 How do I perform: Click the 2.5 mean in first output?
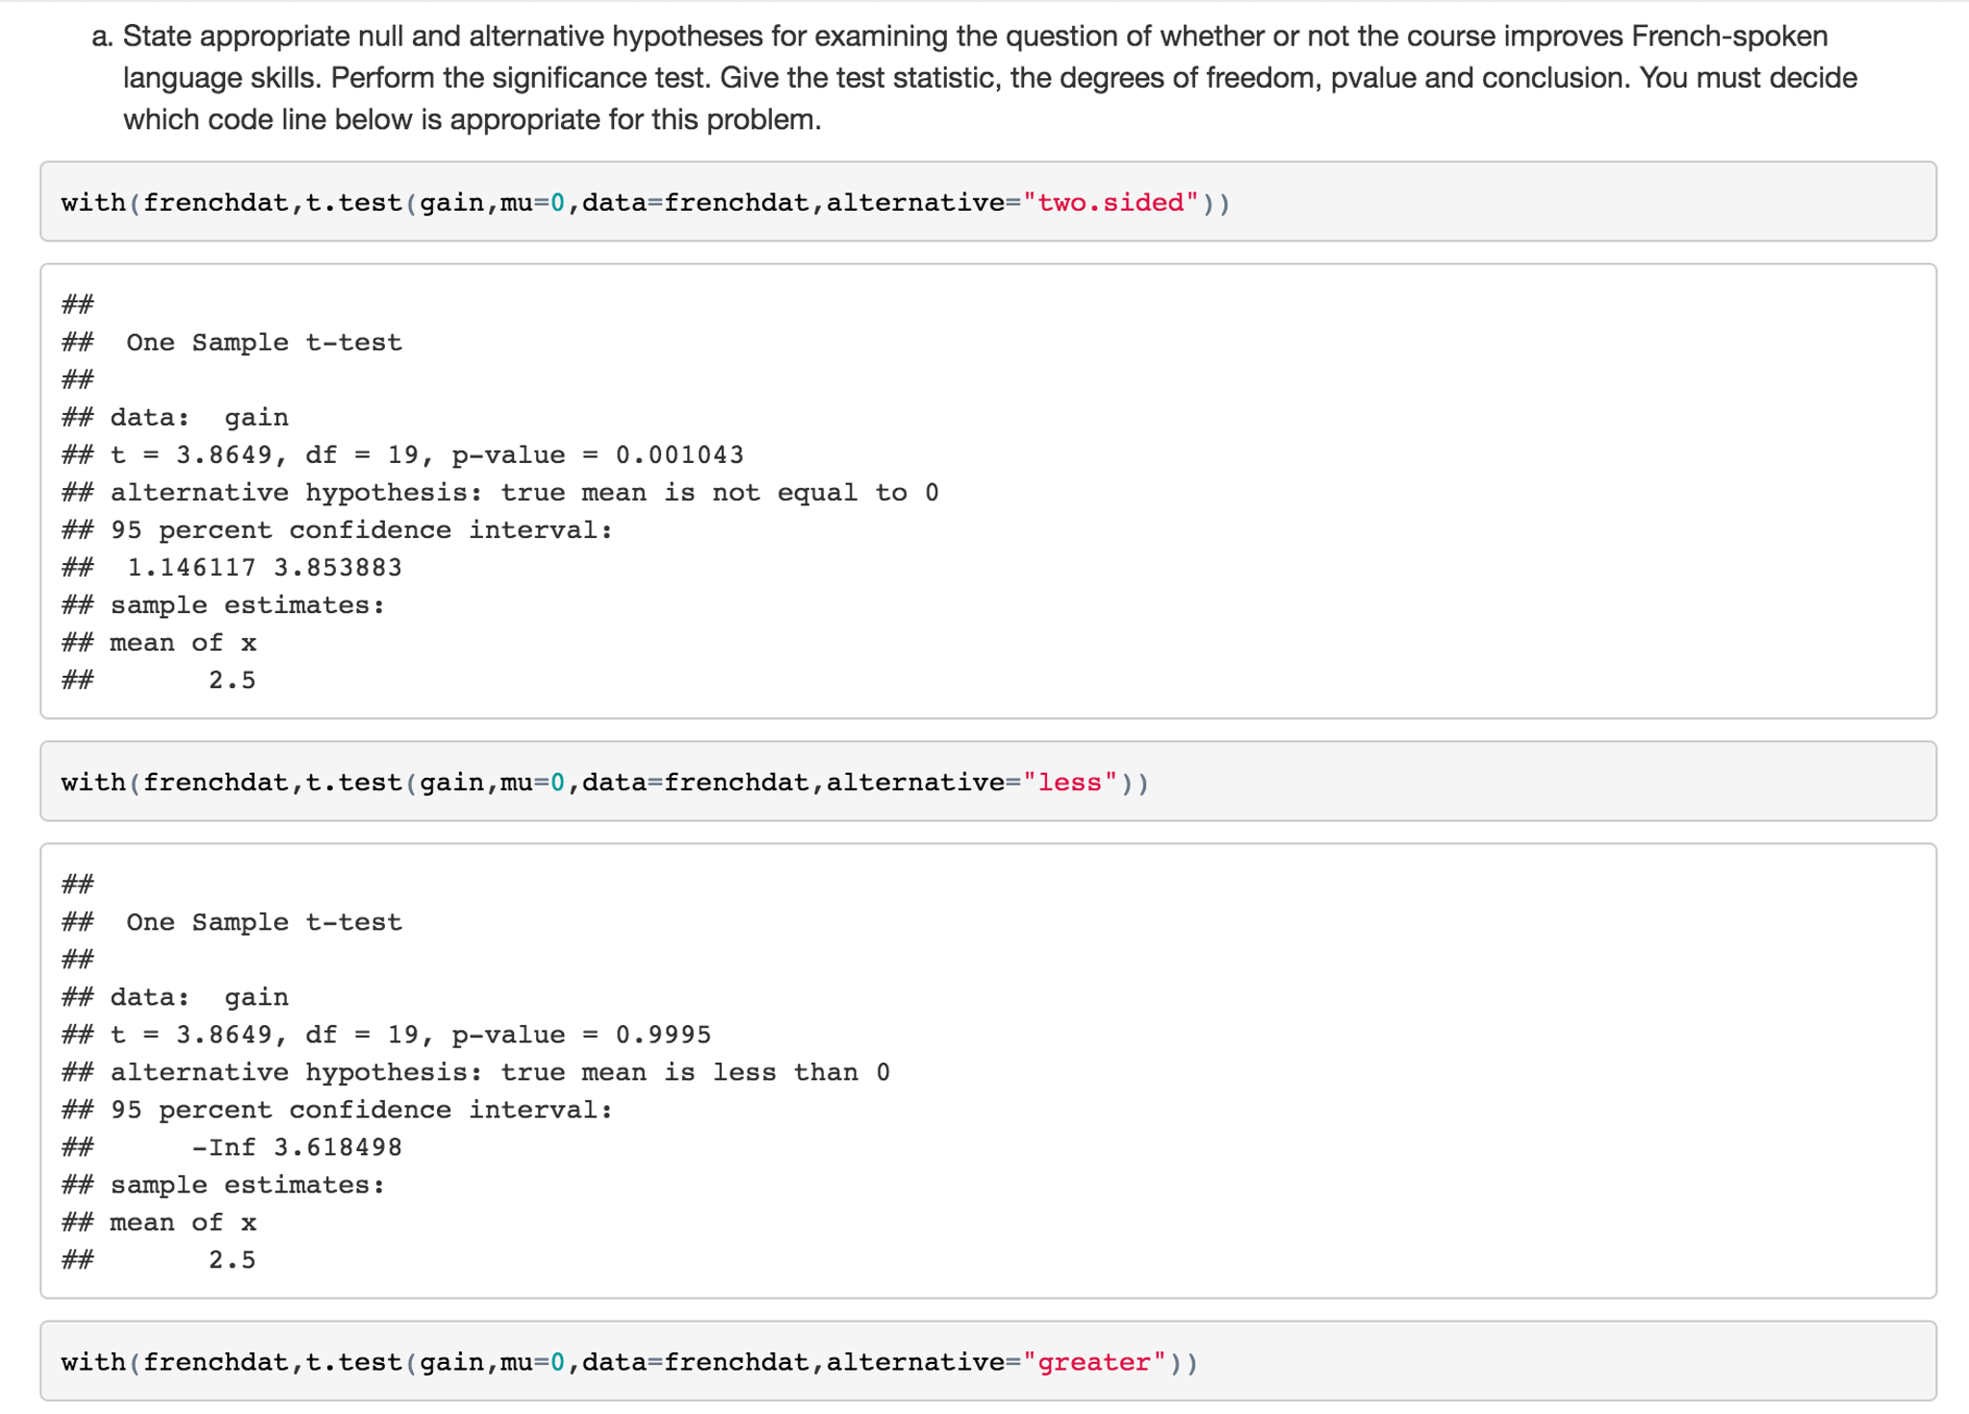coord(232,681)
